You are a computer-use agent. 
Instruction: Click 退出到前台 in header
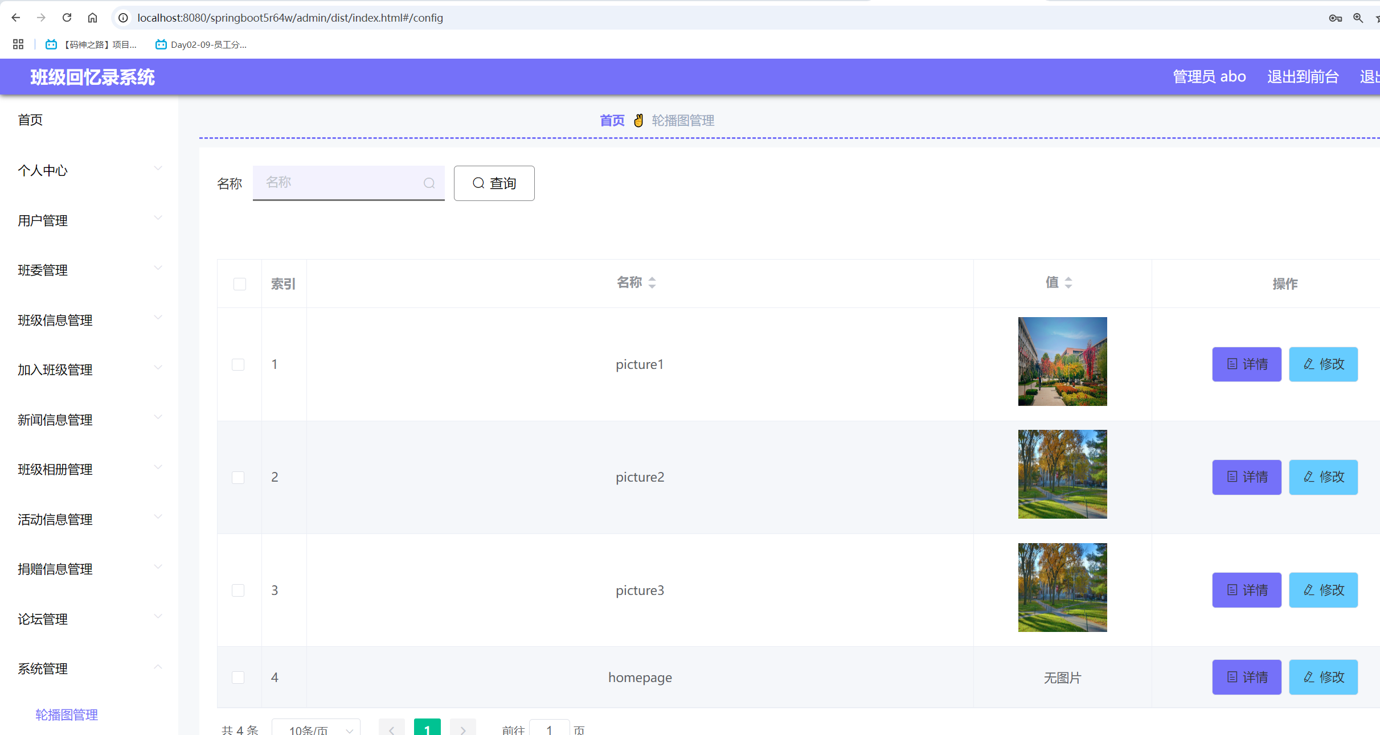click(1303, 76)
